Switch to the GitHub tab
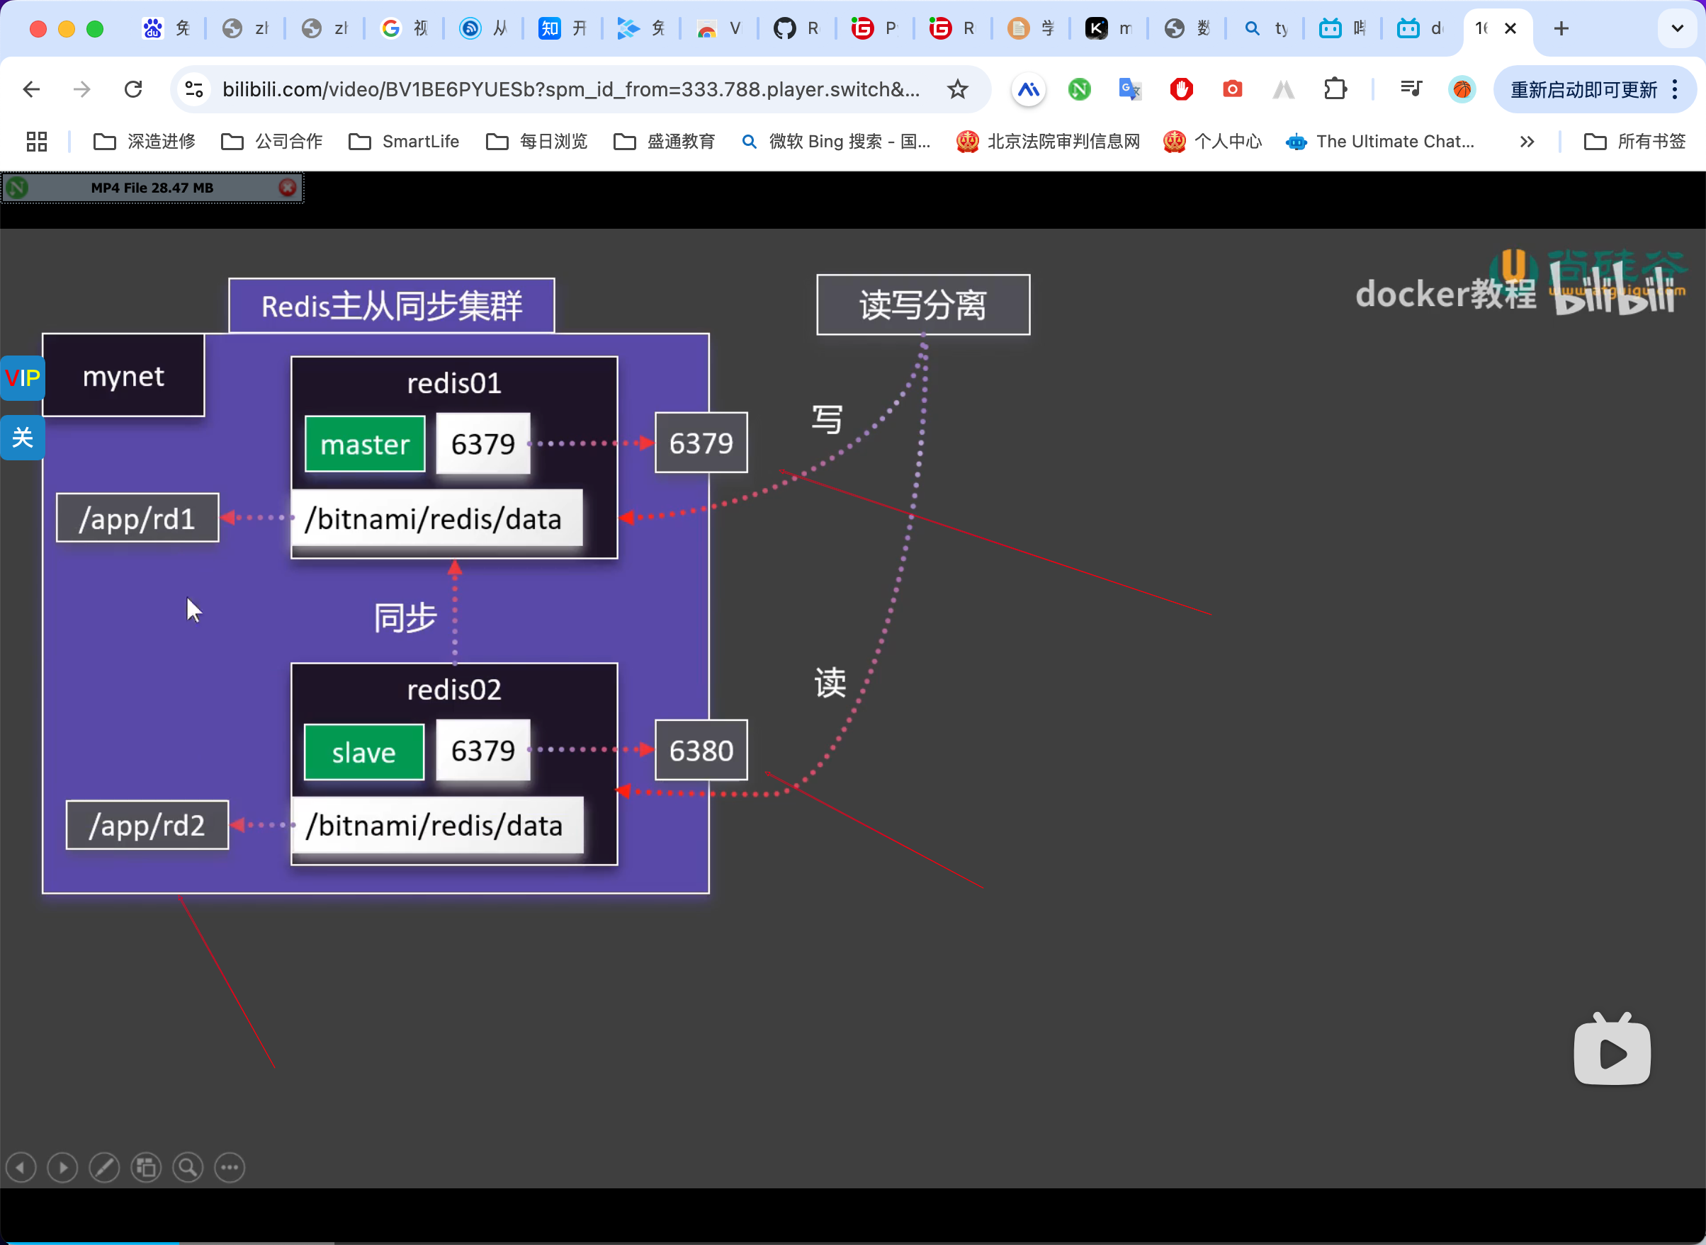 pyautogui.click(x=796, y=28)
